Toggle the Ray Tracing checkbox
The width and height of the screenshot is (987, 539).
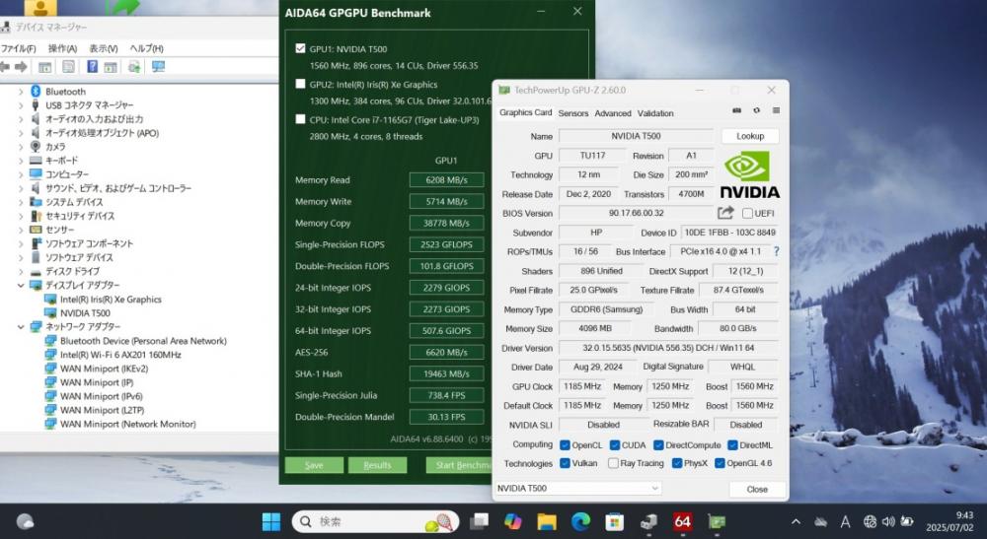click(613, 463)
